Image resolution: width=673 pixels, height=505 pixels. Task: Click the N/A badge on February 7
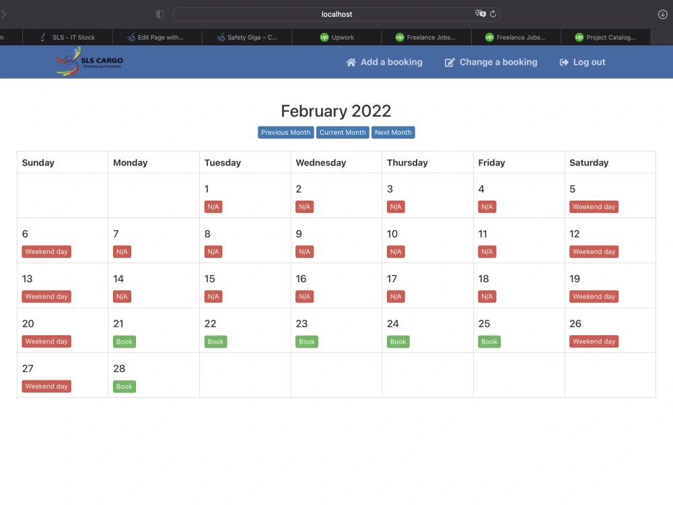[122, 252]
